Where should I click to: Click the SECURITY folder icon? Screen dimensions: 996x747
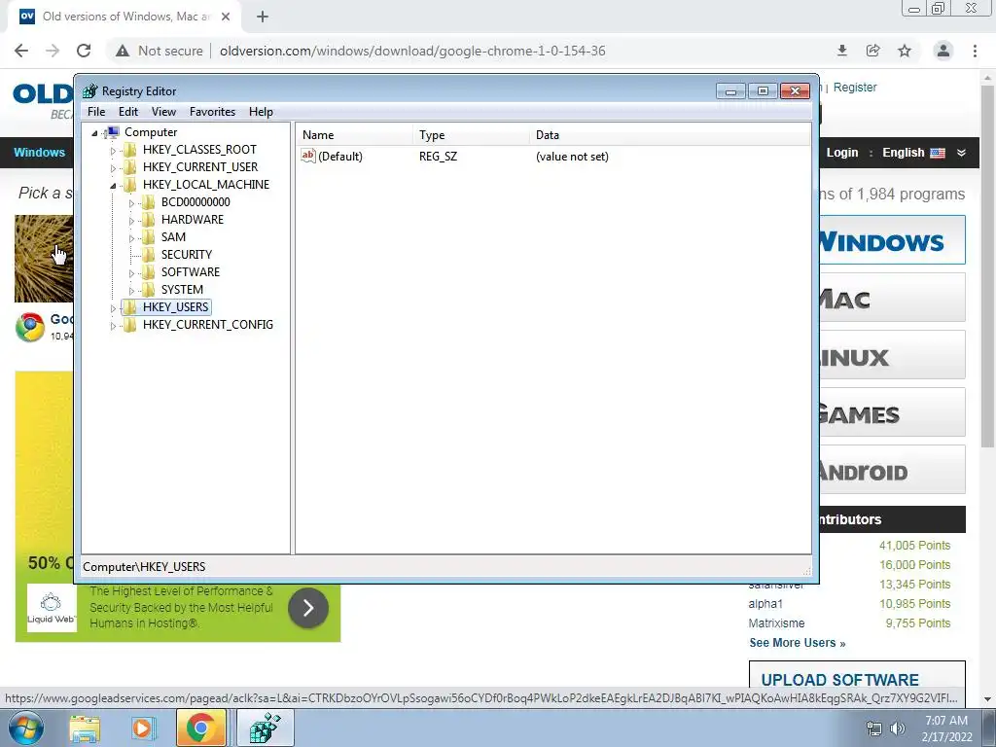click(149, 255)
